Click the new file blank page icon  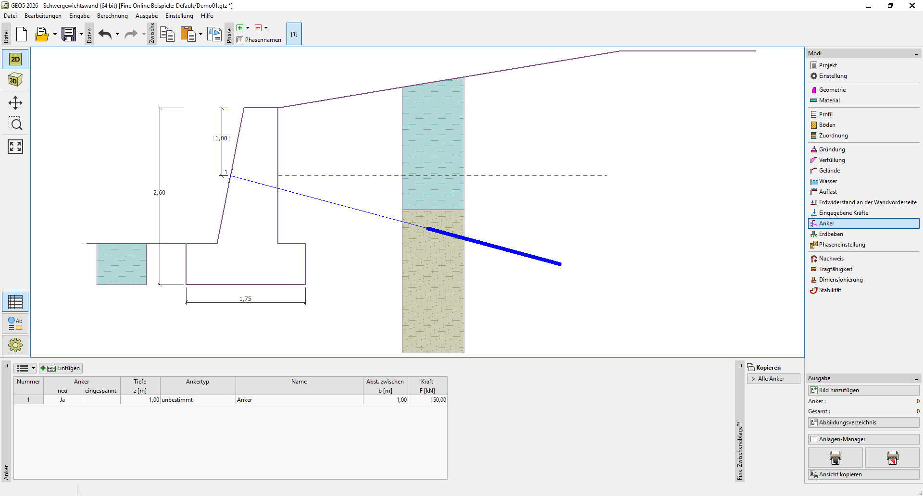click(22, 34)
